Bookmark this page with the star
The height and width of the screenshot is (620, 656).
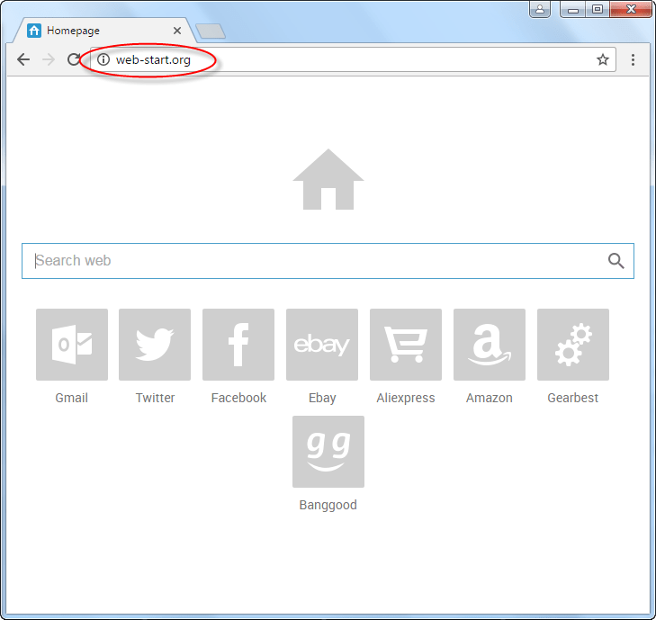pos(602,59)
